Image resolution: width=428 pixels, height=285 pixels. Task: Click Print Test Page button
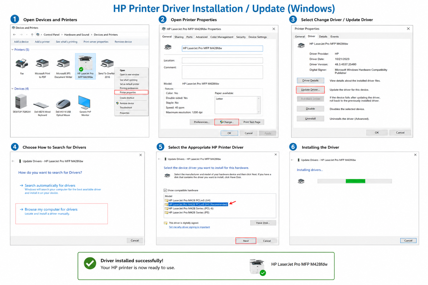pyautogui.click(x=252, y=122)
